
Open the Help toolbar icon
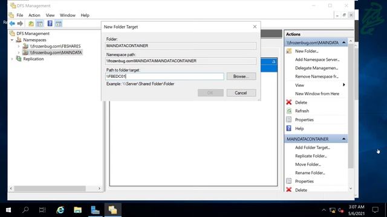(50, 24)
